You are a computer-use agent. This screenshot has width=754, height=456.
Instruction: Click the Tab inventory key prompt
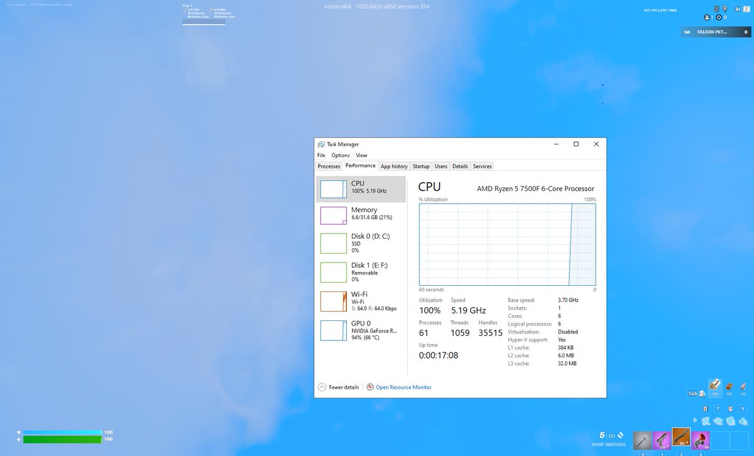pyautogui.click(x=693, y=393)
